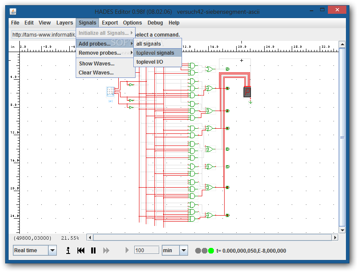Open the Layers menu

click(65, 23)
